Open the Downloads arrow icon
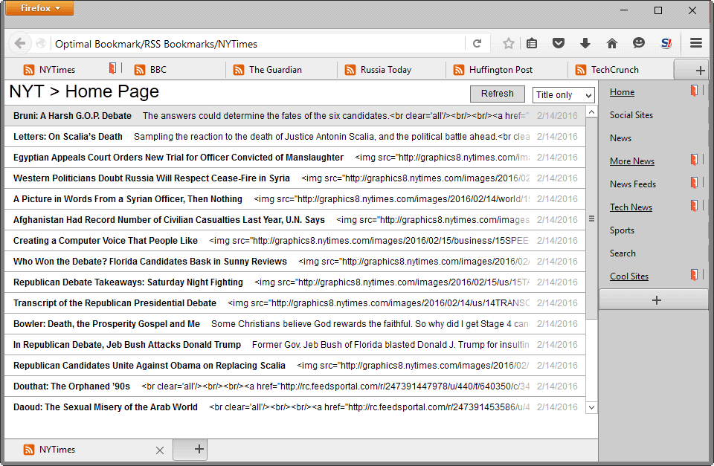Image resolution: width=714 pixels, height=466 pixels. click(585, 44)
